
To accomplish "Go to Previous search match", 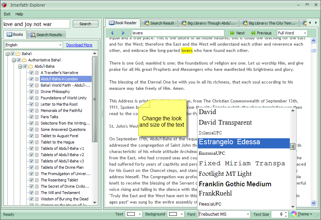I will (261, 33).
